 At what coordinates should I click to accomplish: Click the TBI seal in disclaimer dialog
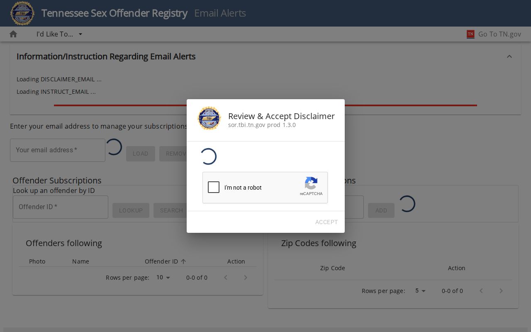point(209,118)
